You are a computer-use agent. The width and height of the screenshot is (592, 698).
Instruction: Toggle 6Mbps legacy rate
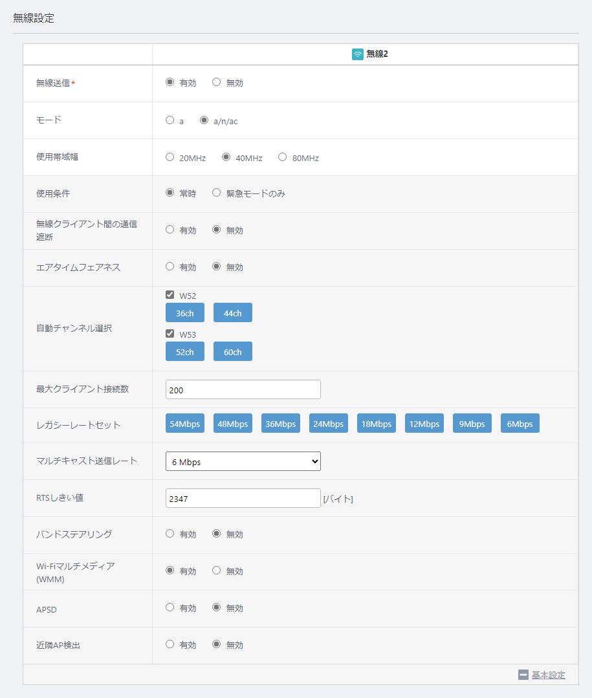pos(520,423)
